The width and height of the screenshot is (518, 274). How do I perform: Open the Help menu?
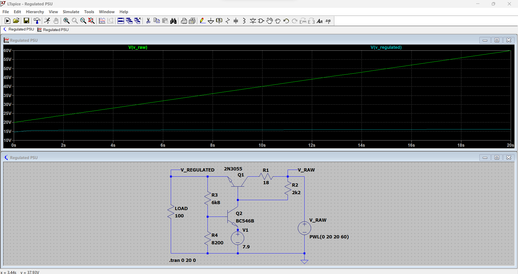pyautogui.click(x=124, y=12)
